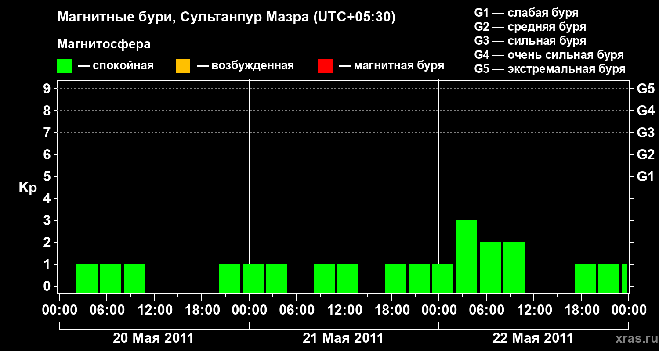659x351 pixels.
Task: Click 'G4 — очень сильная буря' legend line
Action: pyautogui.click(x=549, y=55)
